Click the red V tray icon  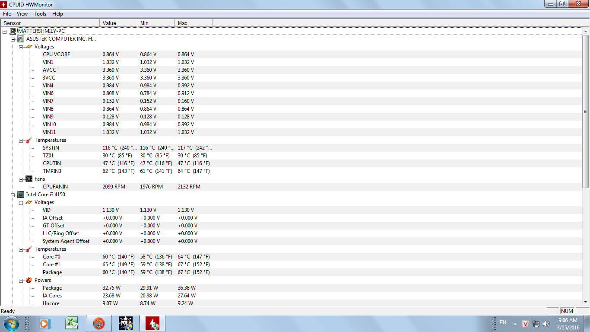[x=526, y=323]
